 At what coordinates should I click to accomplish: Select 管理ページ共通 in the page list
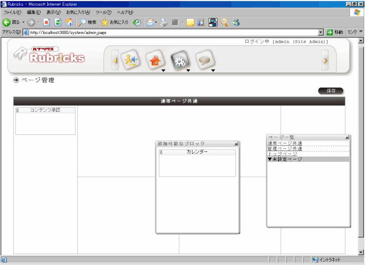click(285, 149)
